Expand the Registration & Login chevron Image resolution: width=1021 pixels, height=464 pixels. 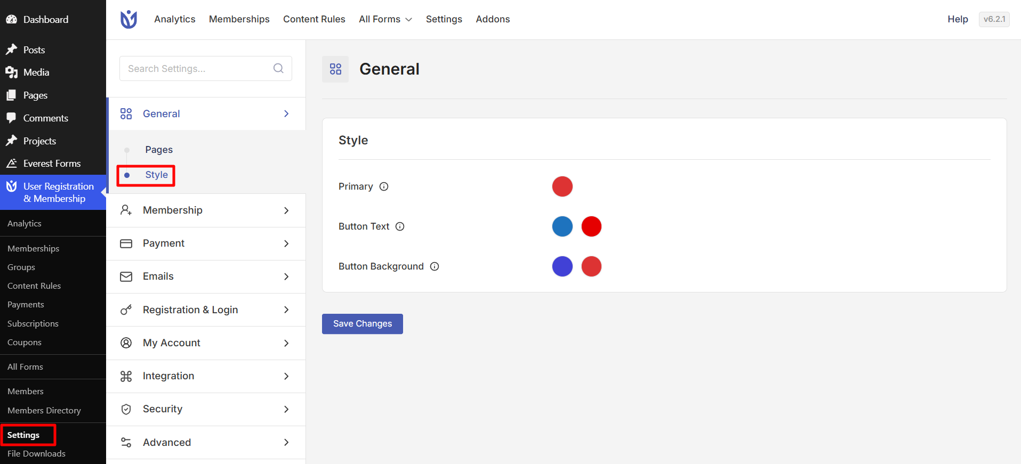(x=286, y=310)
